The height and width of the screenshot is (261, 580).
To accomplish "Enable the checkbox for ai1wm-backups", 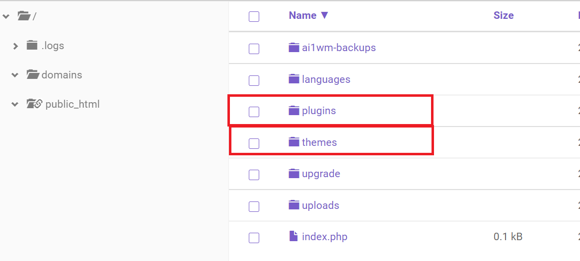I will tap(254, 49).
